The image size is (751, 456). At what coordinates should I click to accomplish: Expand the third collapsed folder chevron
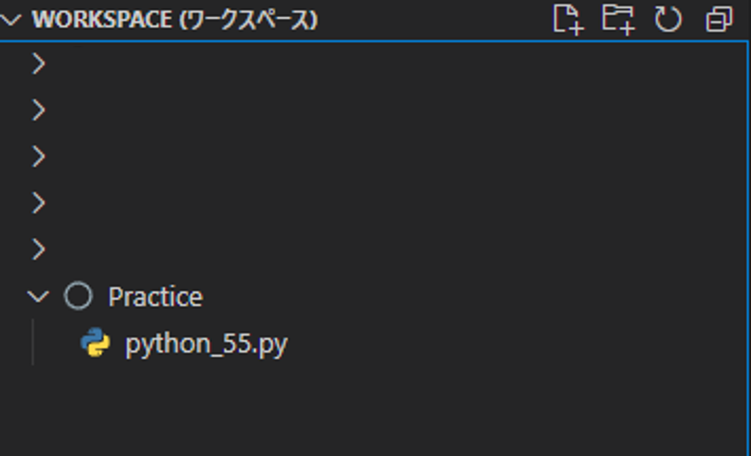click(38, 157)
